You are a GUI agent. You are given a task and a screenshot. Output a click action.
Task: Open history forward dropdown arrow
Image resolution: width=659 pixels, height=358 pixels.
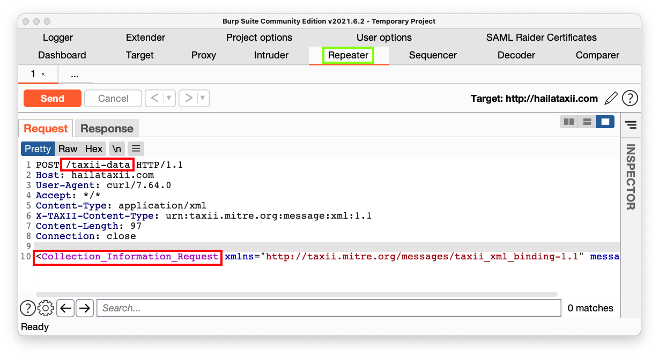203,99
